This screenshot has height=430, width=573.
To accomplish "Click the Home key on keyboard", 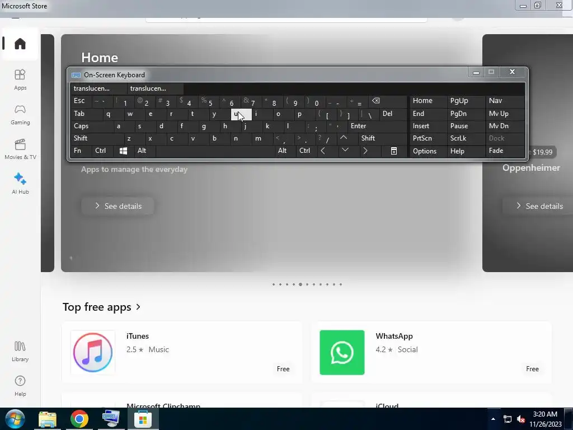I will (428, 101).
